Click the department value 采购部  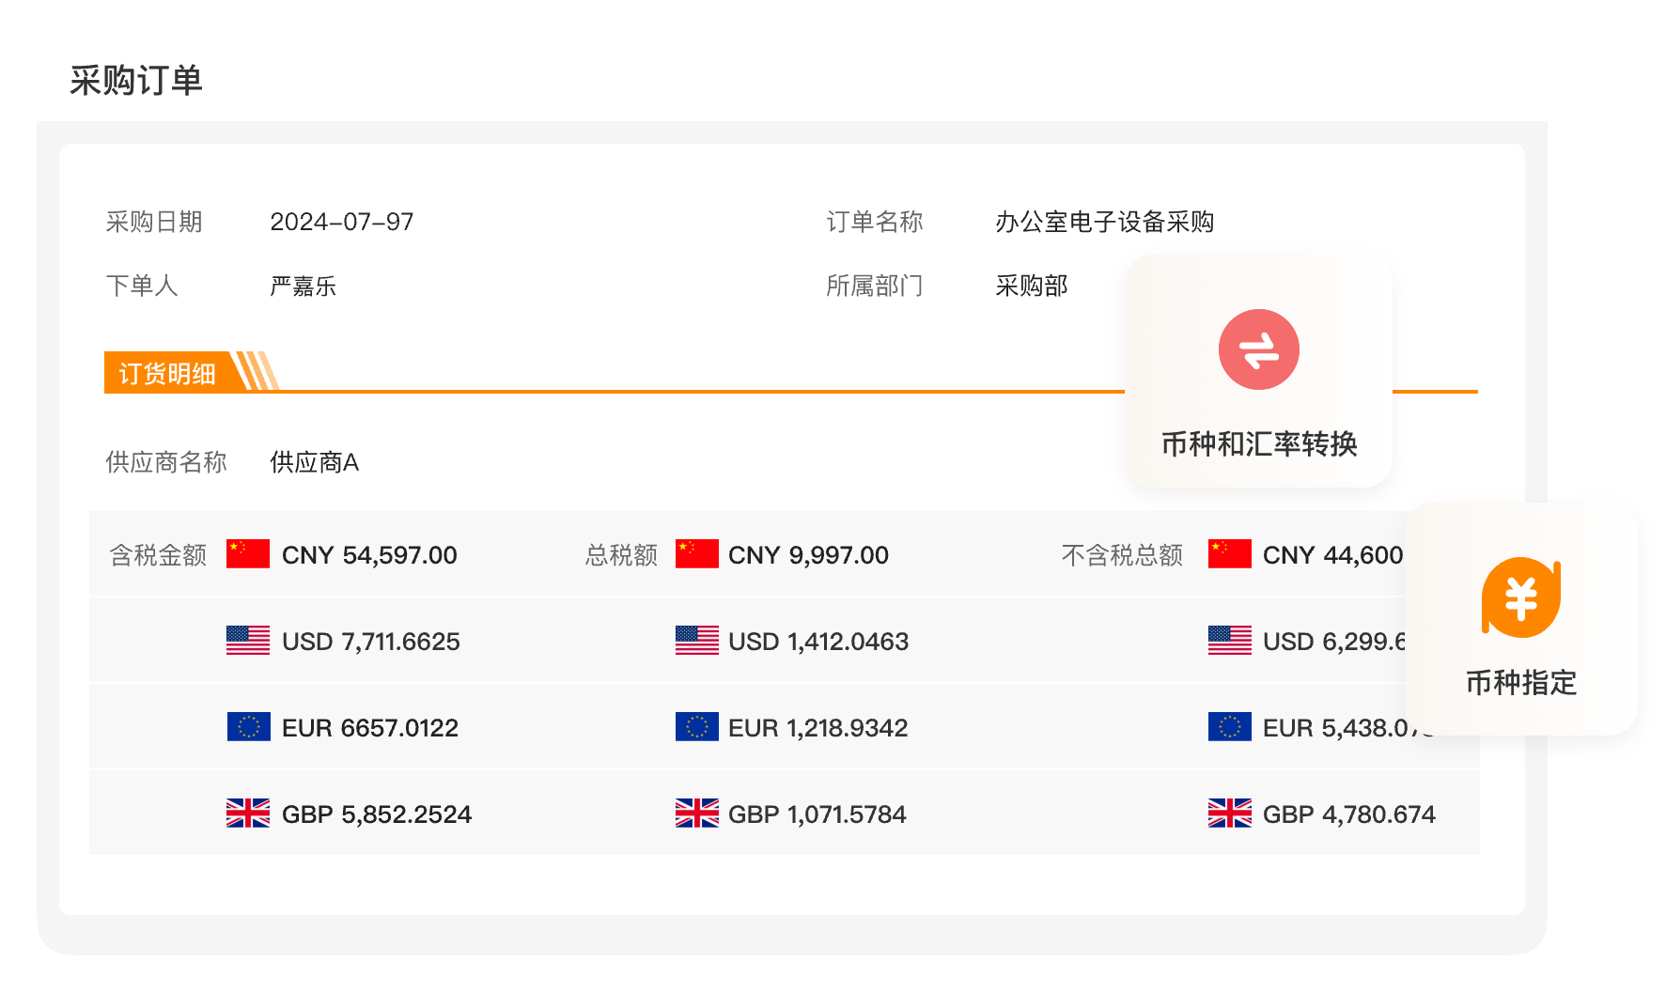[x=1031, y=286]
